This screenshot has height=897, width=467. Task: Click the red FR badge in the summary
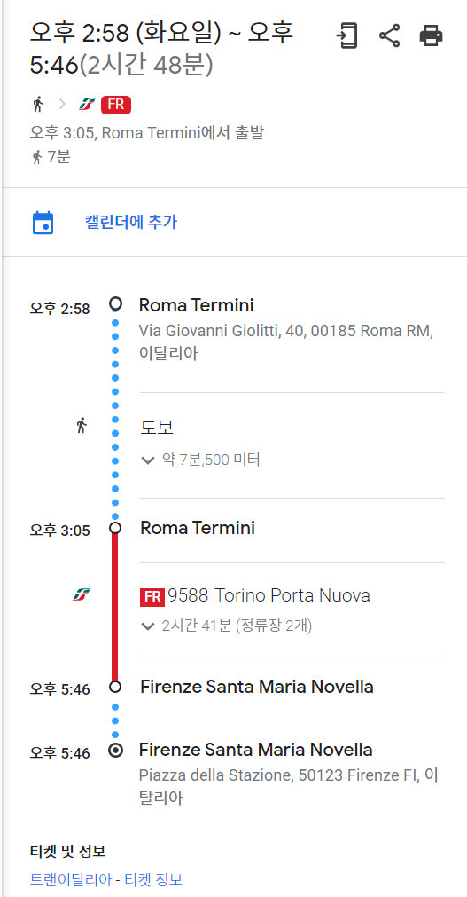coord(116,105)
